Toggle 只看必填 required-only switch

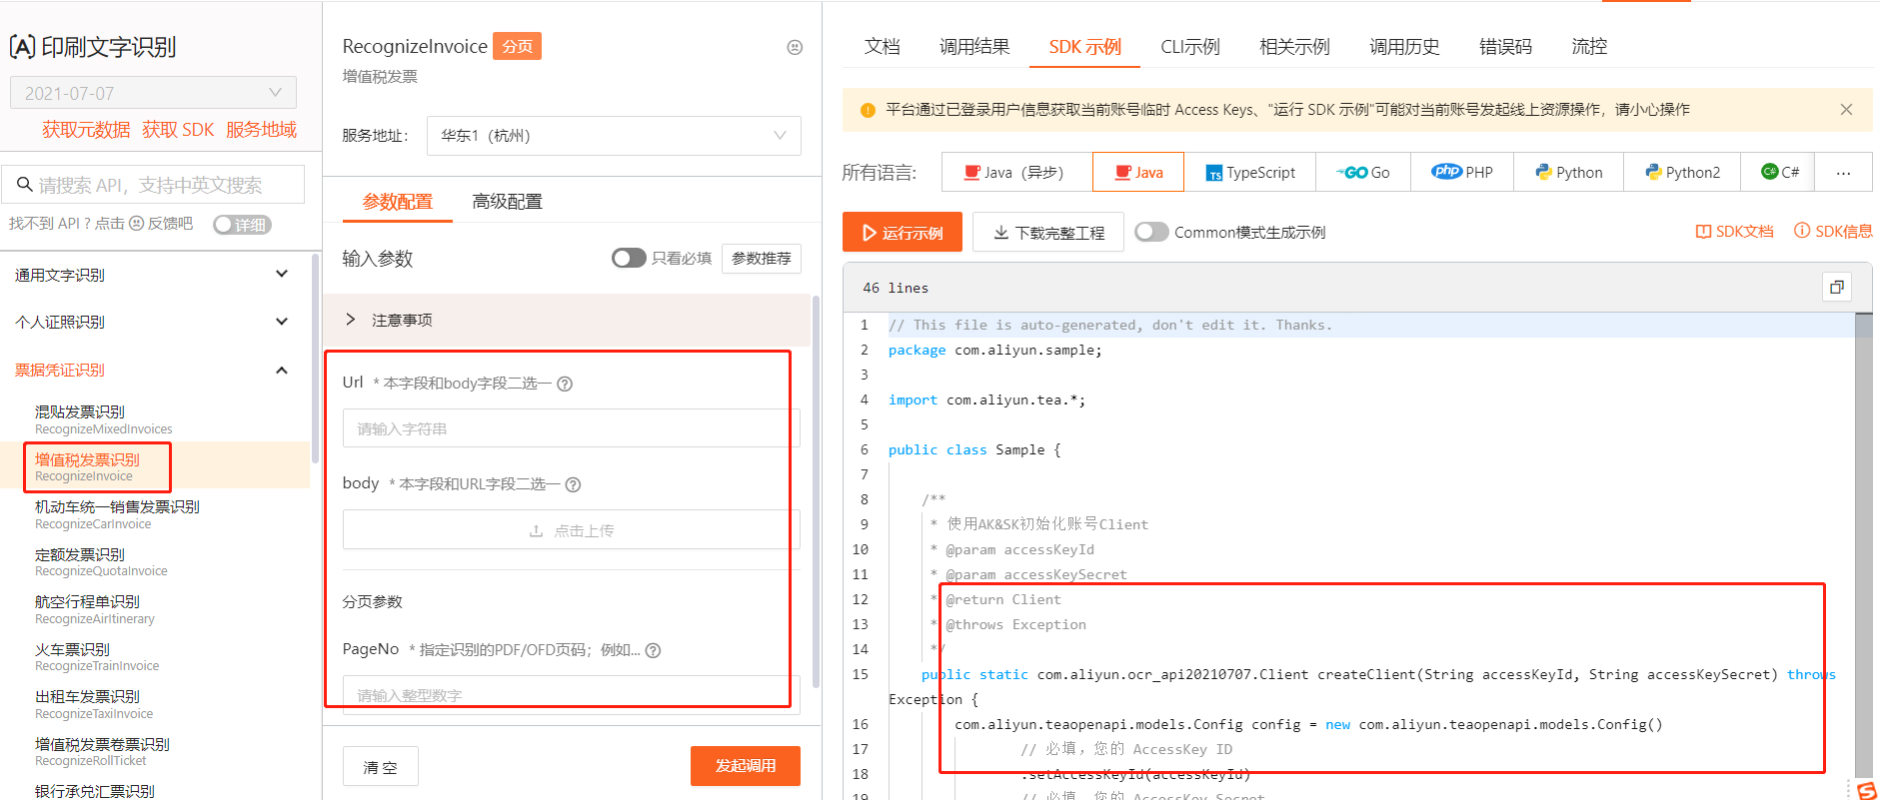[629, 259]
